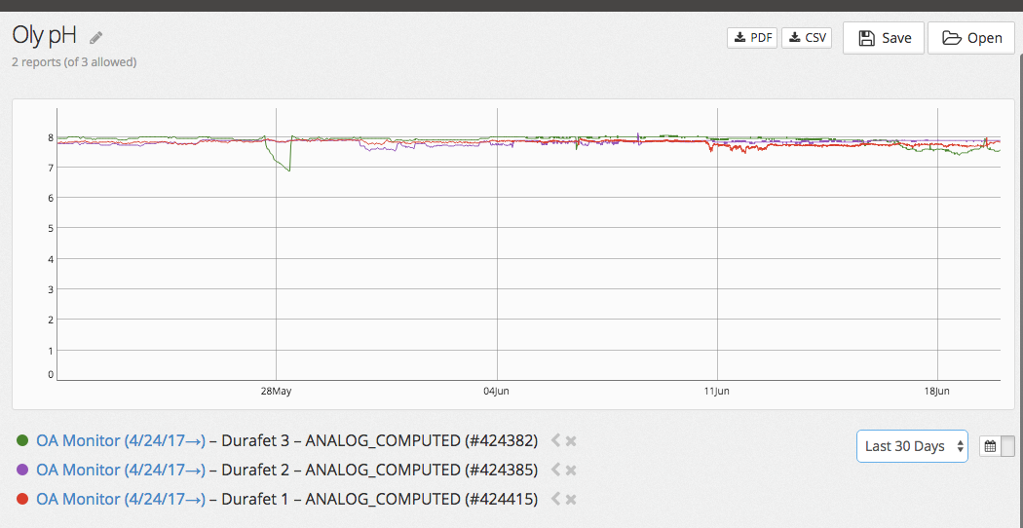Click the '2 reports (of 3 allowed)' text

click(74, 62)
